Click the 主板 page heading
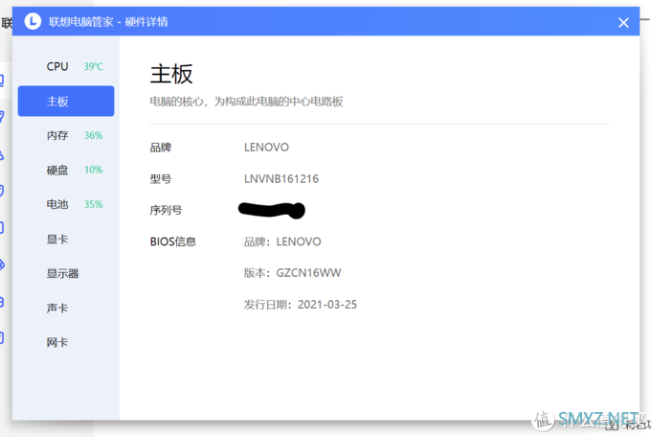651x437 pixels. pyautogui.click(x=171, y=74)
